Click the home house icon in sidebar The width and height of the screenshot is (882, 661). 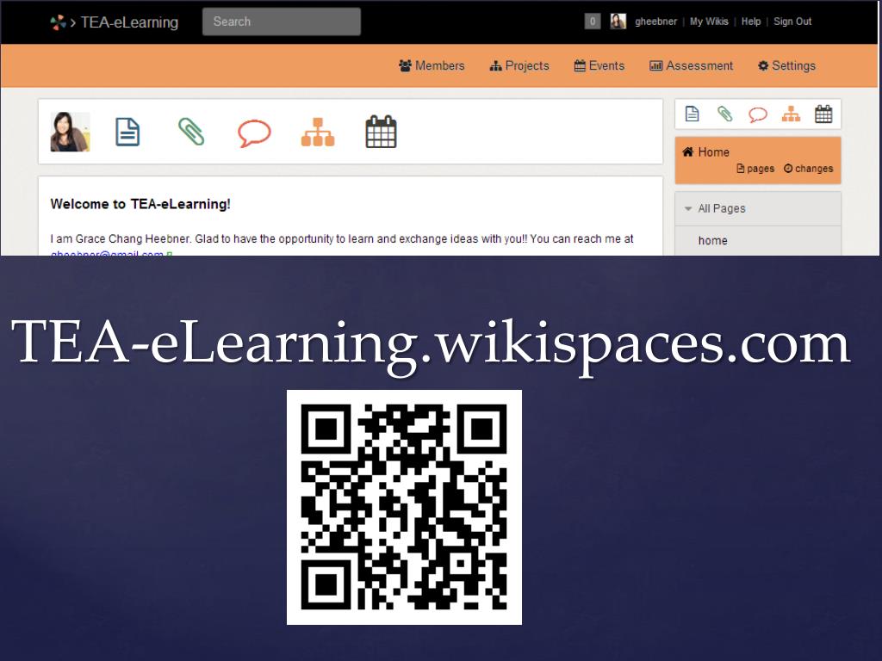tap(688, 151)
